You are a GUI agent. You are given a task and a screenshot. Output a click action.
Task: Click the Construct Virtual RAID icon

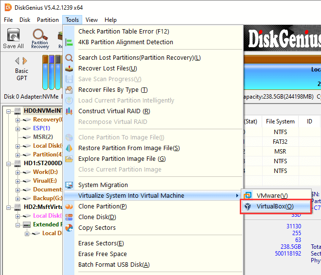[69, 111]
